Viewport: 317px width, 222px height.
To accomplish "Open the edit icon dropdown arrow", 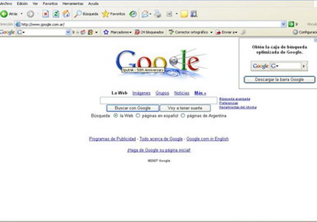I will point(176,14).
